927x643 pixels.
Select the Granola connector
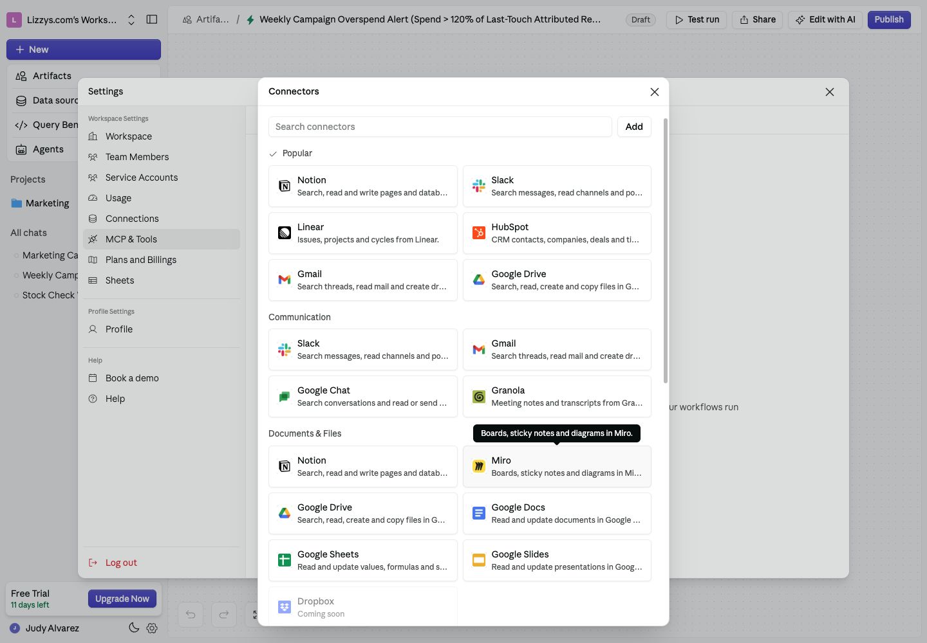pyautogui.click(x=557, y=396)
